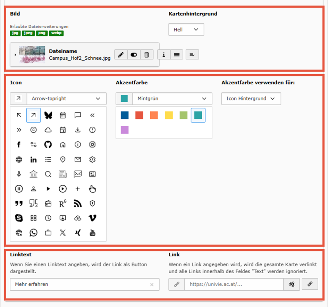Open the Akzentfarbe dropdown Mintgrün
The height and width of the screenshot is (307, 328).
pyautogui.click(x=173, y=99)
